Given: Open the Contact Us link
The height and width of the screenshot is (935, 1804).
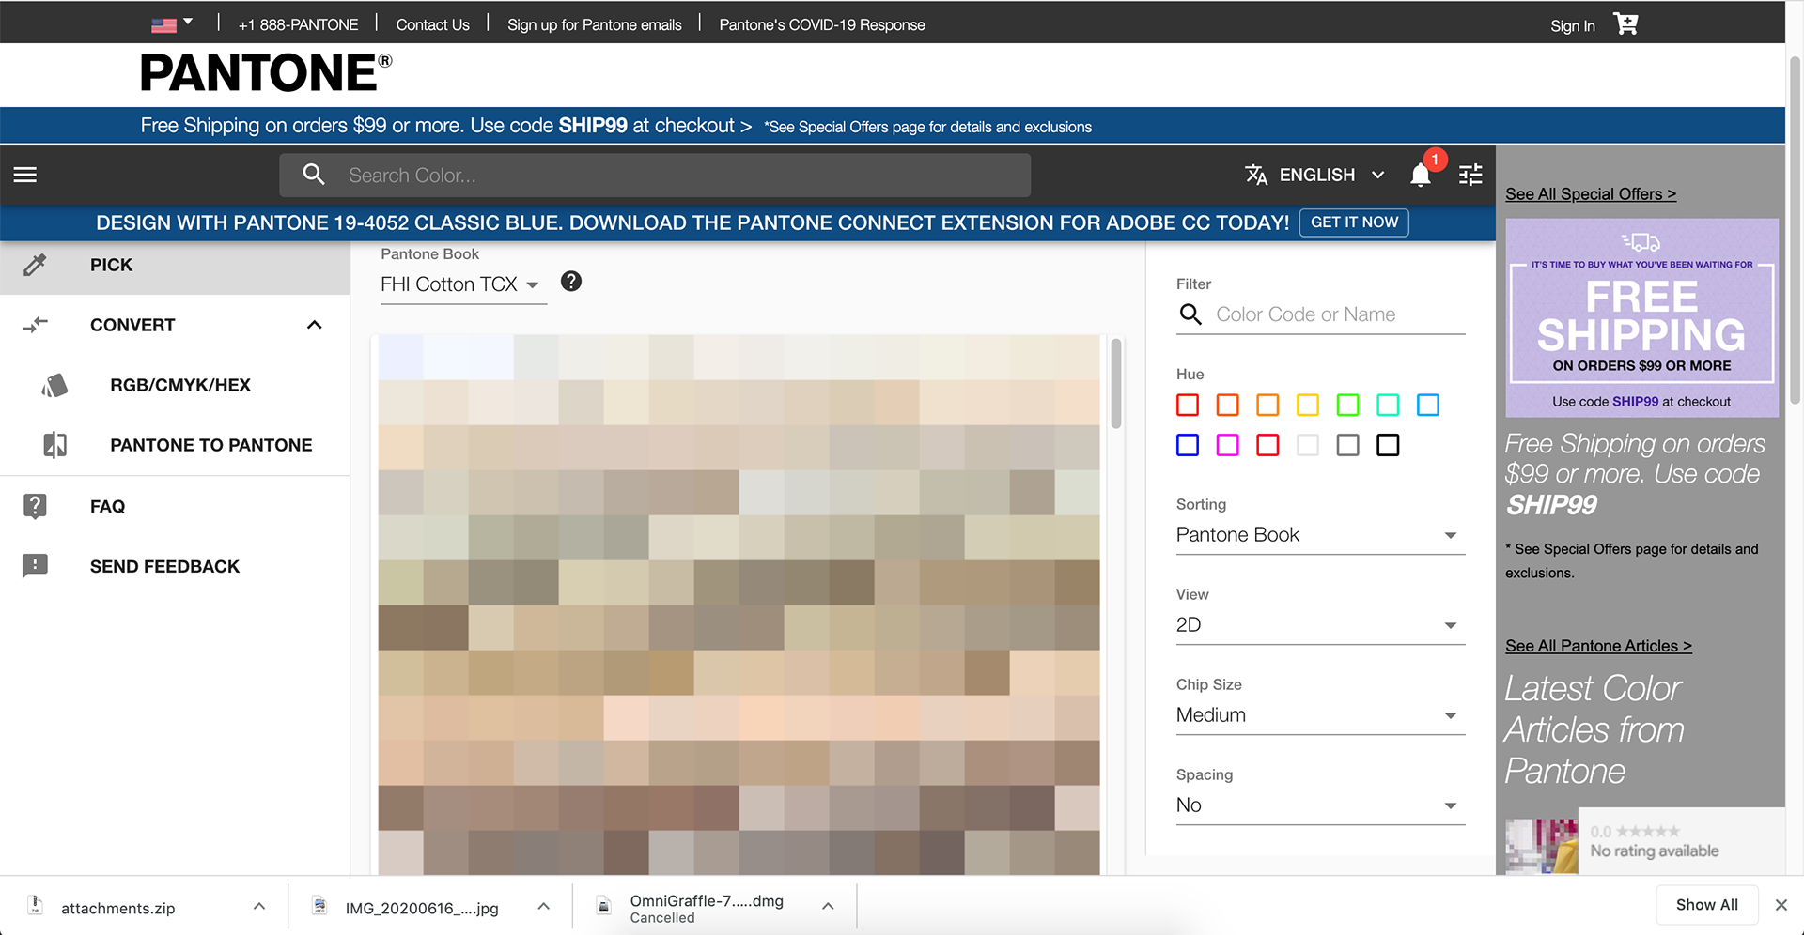Looking at the screenshot, I should click(x=432, y=25).
